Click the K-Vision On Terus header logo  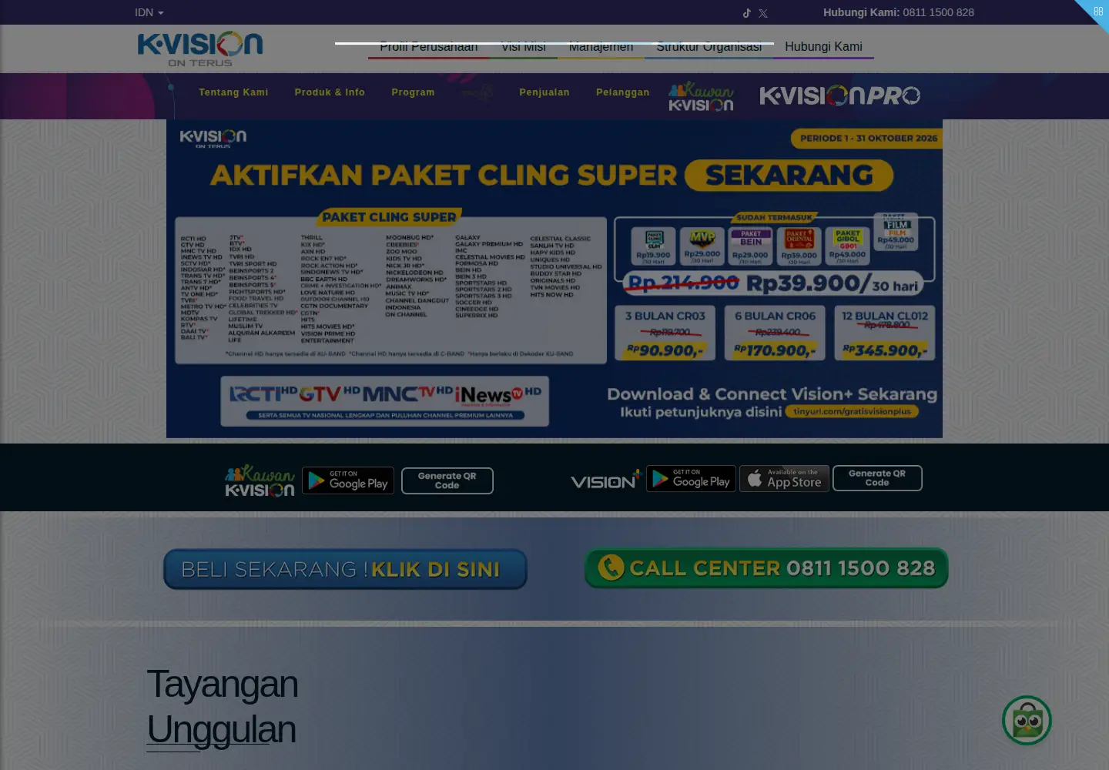point(200,49)
